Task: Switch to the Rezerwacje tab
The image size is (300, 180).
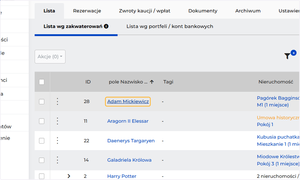Action: pos(87,11)
